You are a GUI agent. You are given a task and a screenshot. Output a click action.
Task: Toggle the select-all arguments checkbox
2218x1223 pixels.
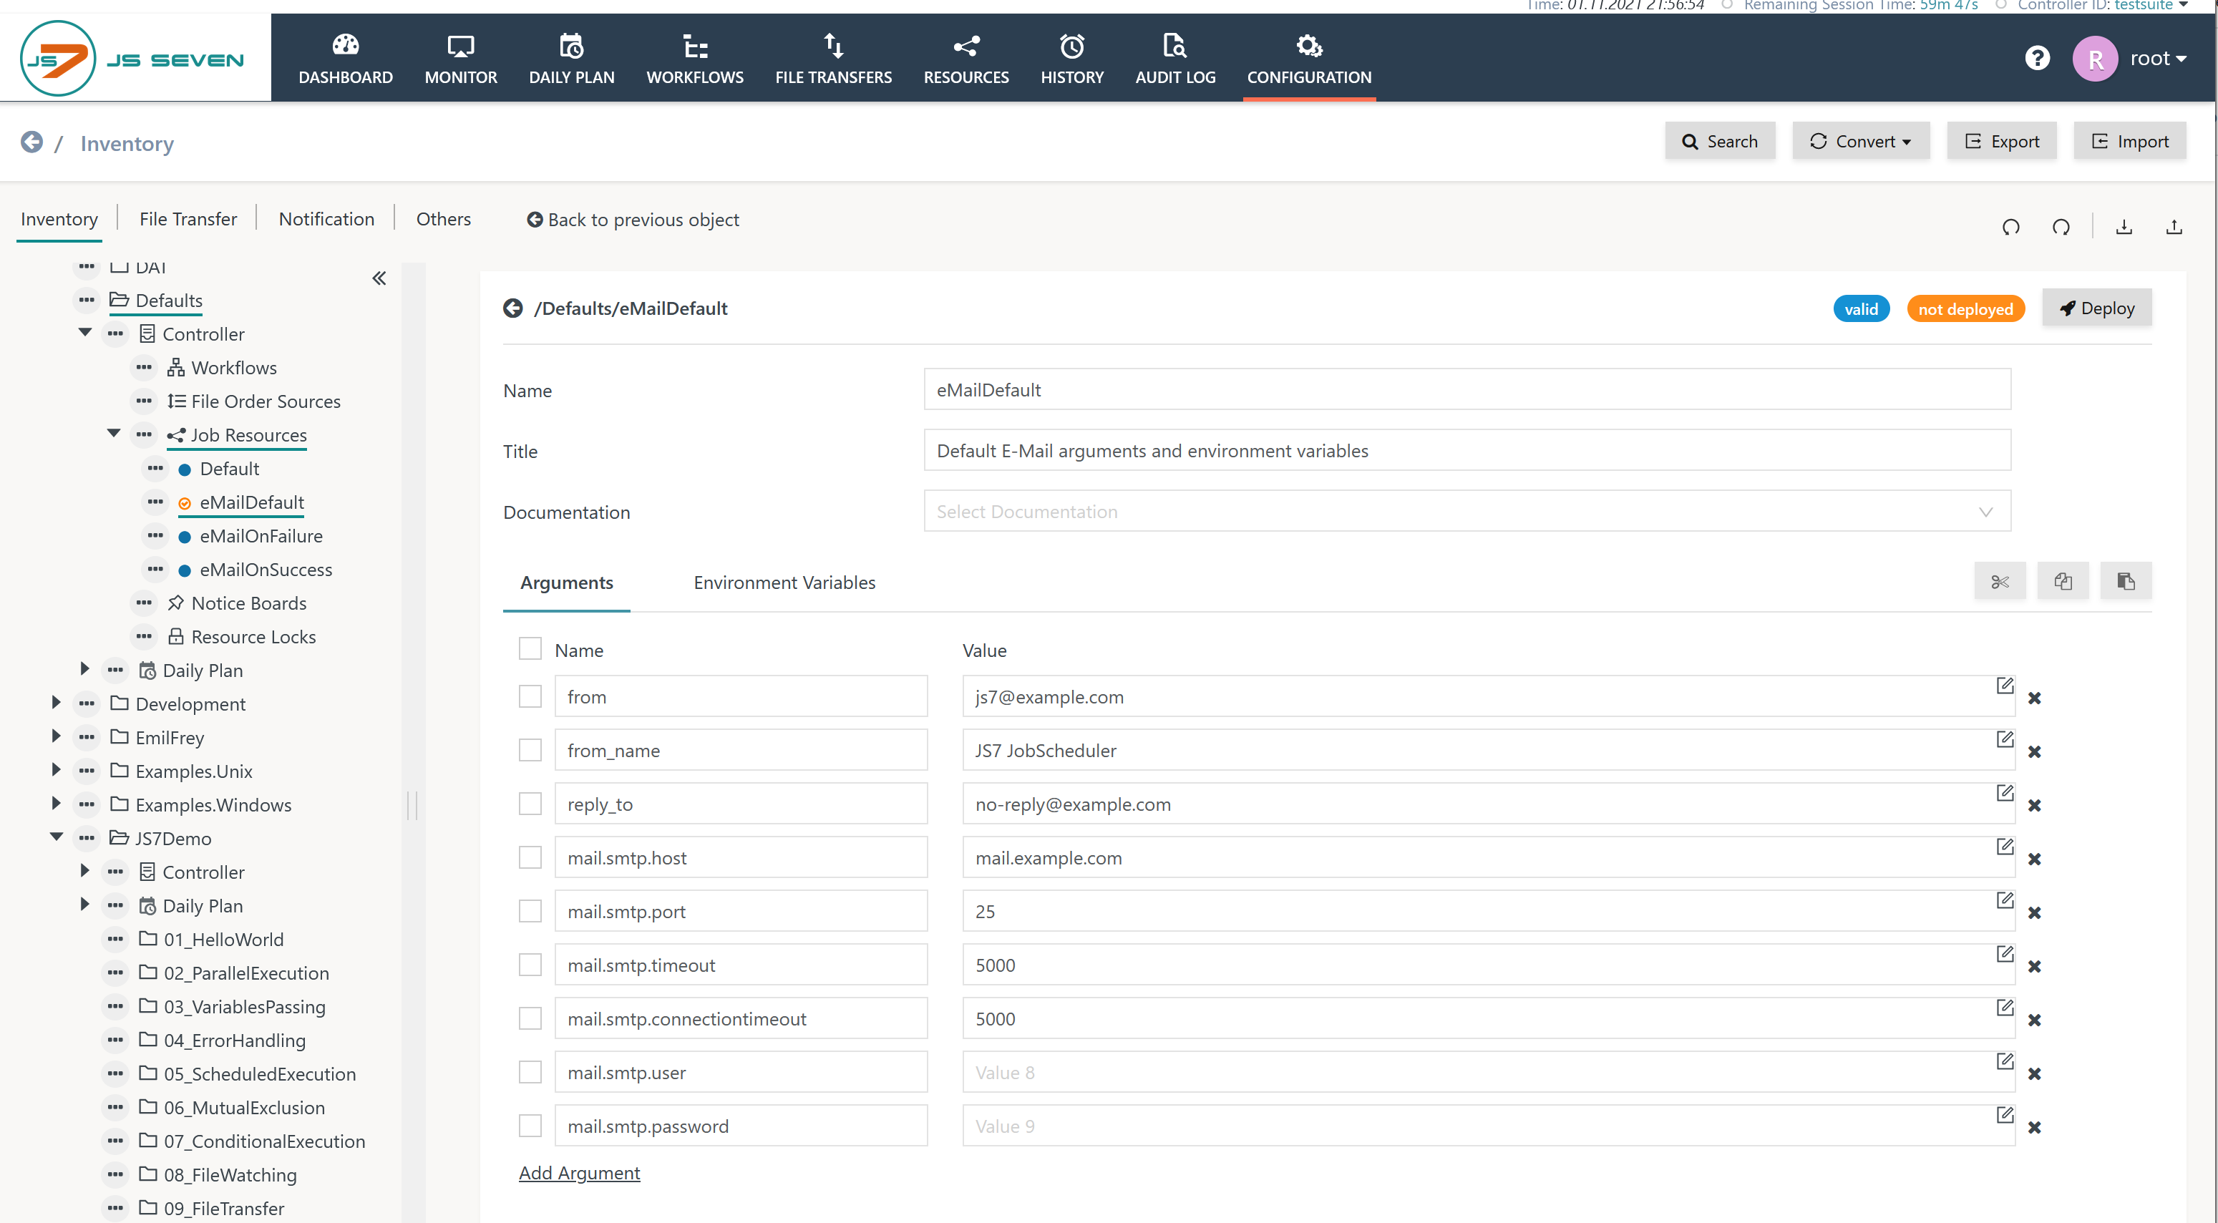(530, 648)
